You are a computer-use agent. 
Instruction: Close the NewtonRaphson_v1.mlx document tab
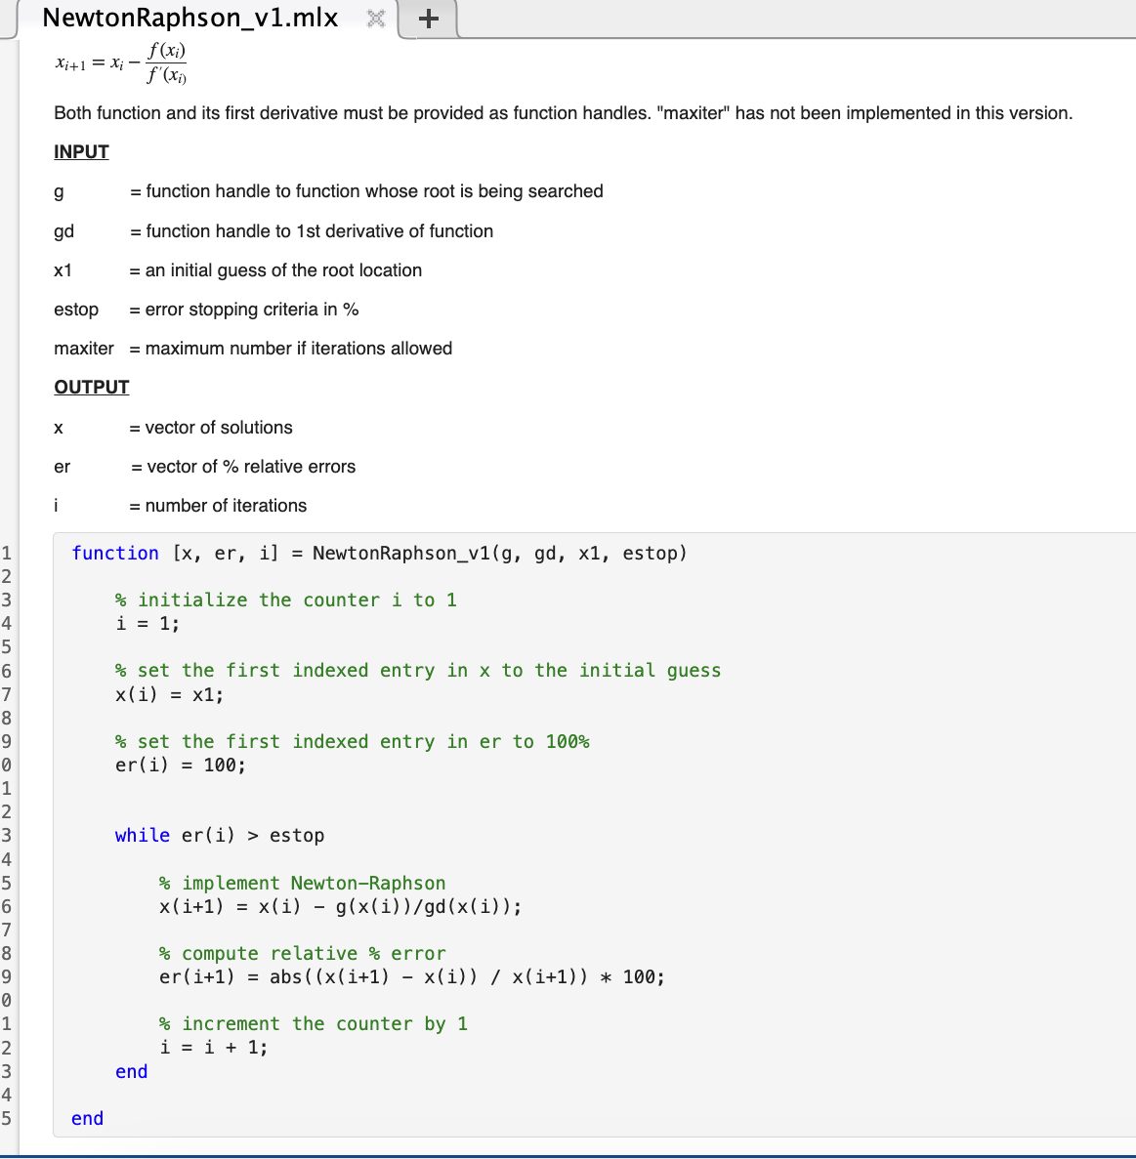point(375,18)
